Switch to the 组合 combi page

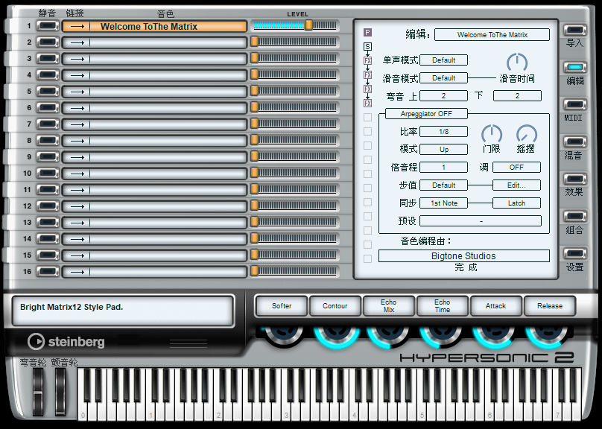(574, 217)
